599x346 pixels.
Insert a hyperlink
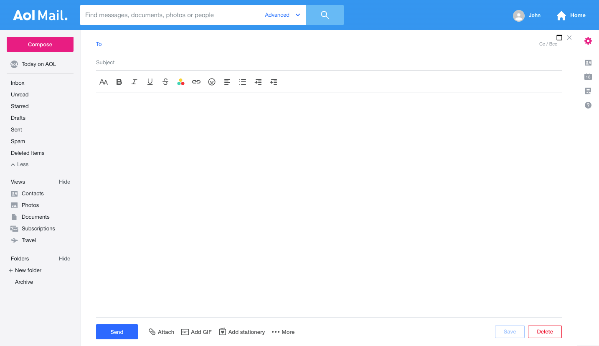pyautogui.click(x=196, y=82)
